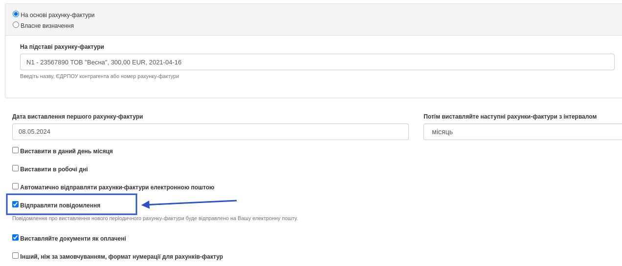
Task: Enable automatic sending of invoices by email checkbox
Action: point(16,186)
